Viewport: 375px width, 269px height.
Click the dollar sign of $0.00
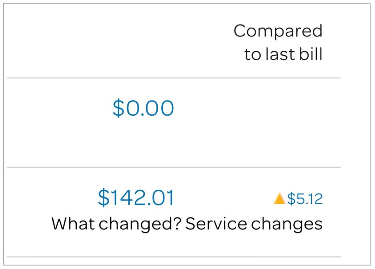click(118, 108)
